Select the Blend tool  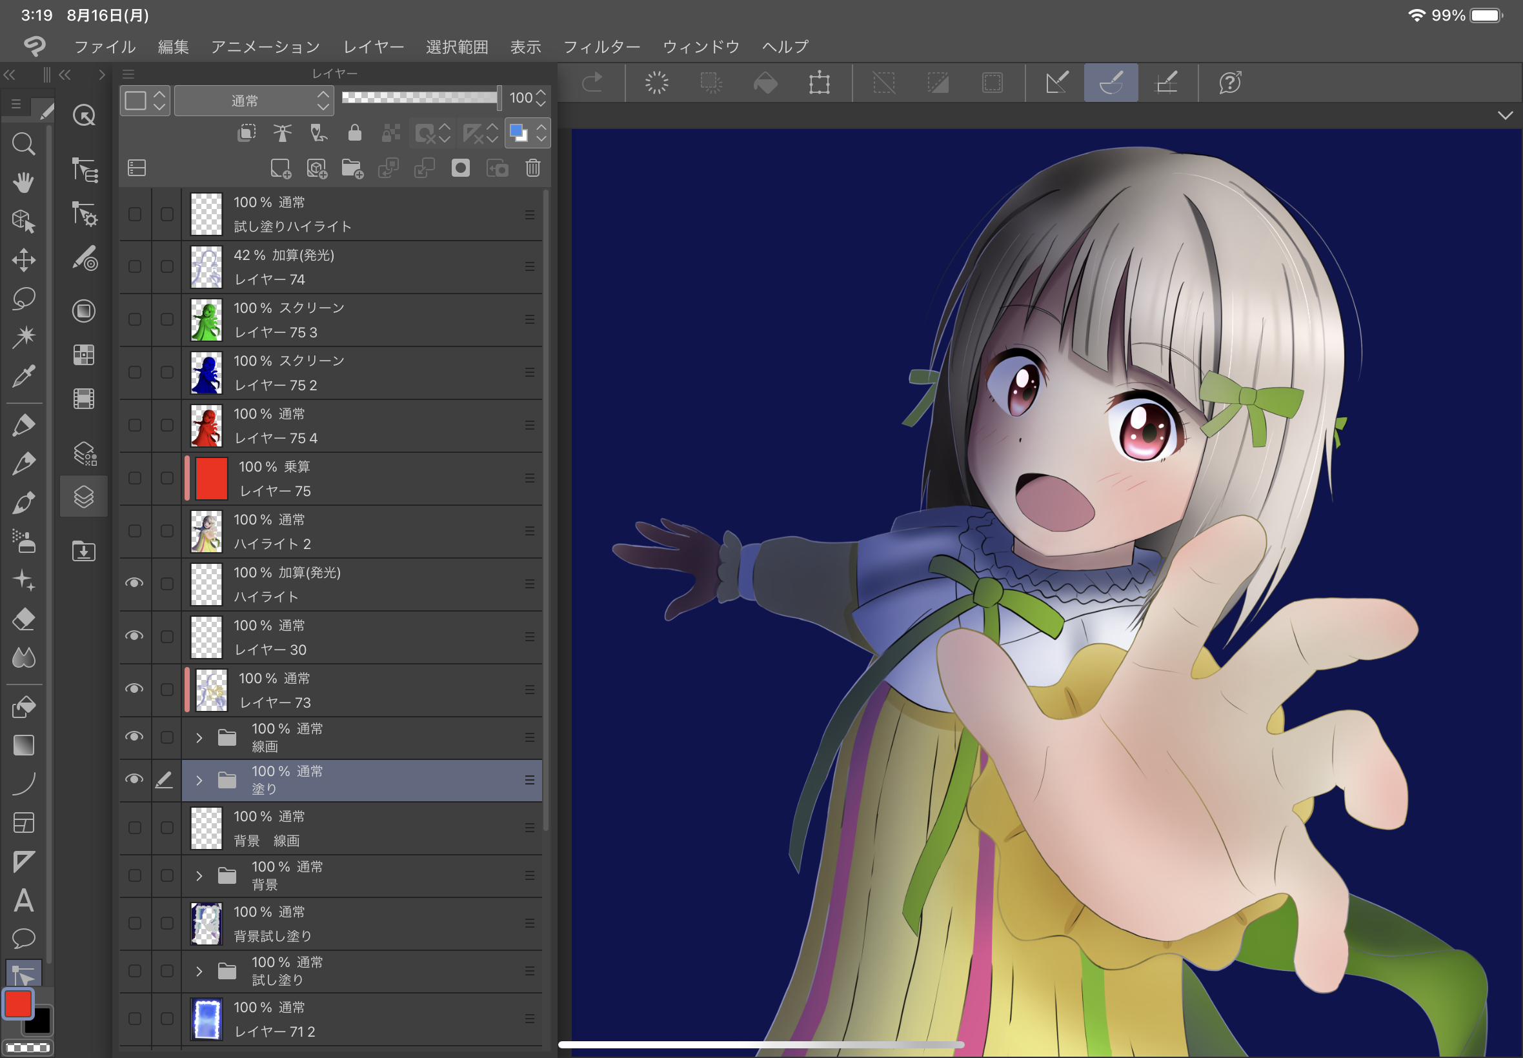[x=24, y=658]
